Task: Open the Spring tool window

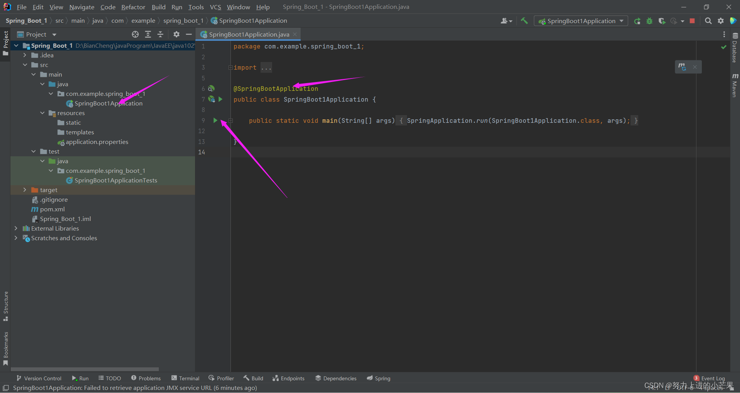Action: pyautogui.click(x=378, y=378)
